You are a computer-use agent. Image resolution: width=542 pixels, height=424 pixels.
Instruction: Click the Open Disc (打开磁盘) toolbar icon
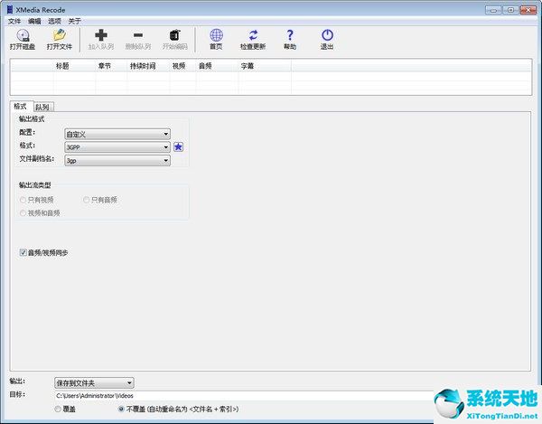pos(23,35)
